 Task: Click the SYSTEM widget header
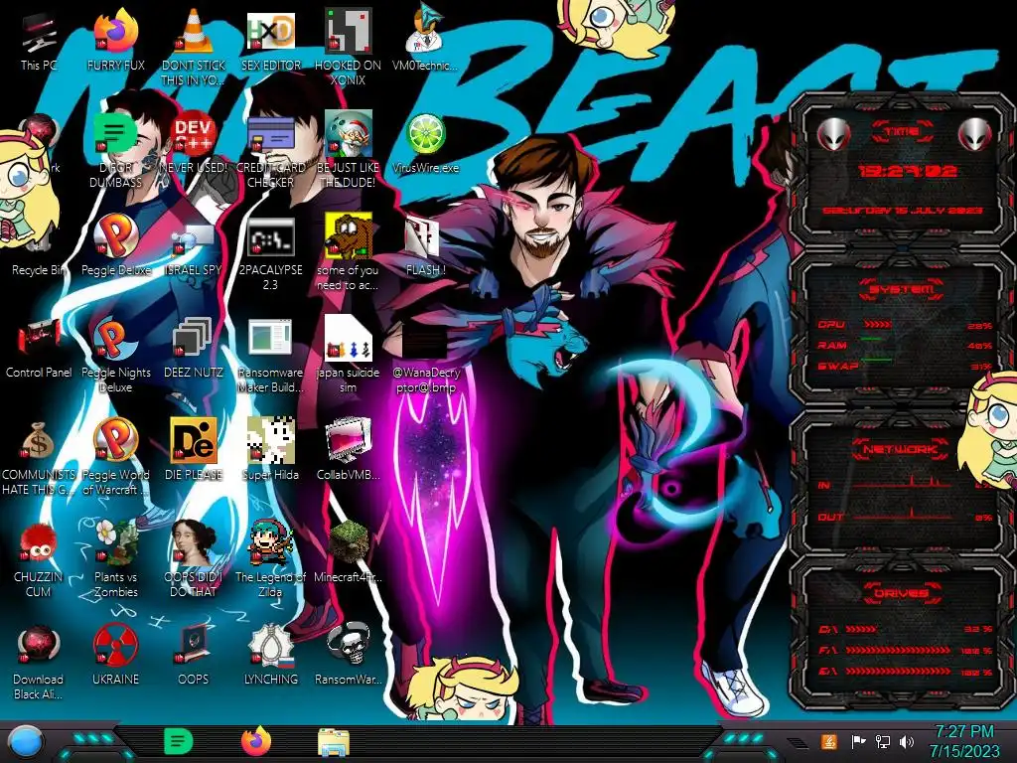click(x=901, y=289)
